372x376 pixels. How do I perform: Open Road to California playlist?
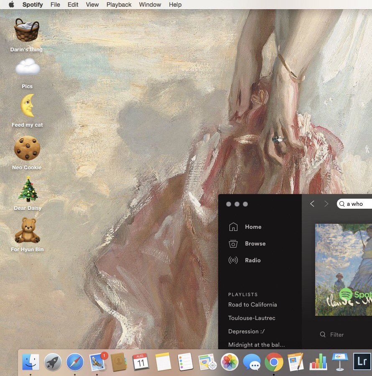pyautogui.click(x=252, y=304)
